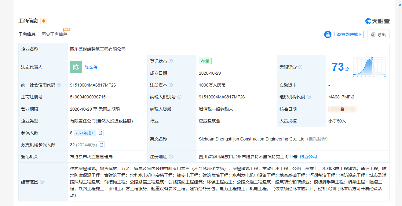Click the green 存续 status tag

[x=205, y=61]
